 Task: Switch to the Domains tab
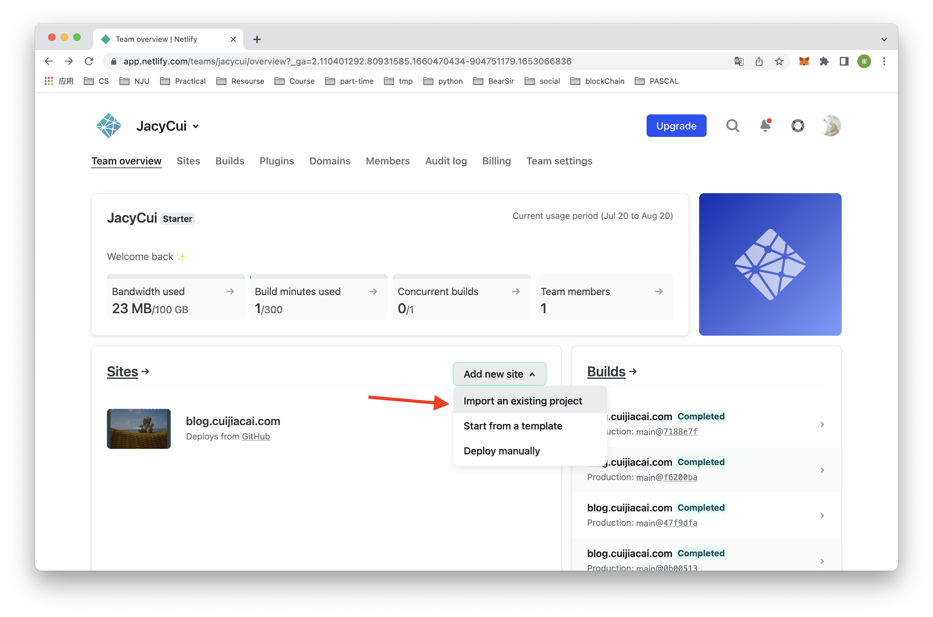tap(330, 161)
